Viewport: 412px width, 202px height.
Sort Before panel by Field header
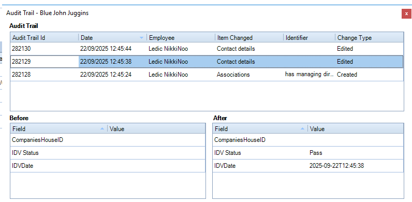pyautogui.click(x=59, y=128)
